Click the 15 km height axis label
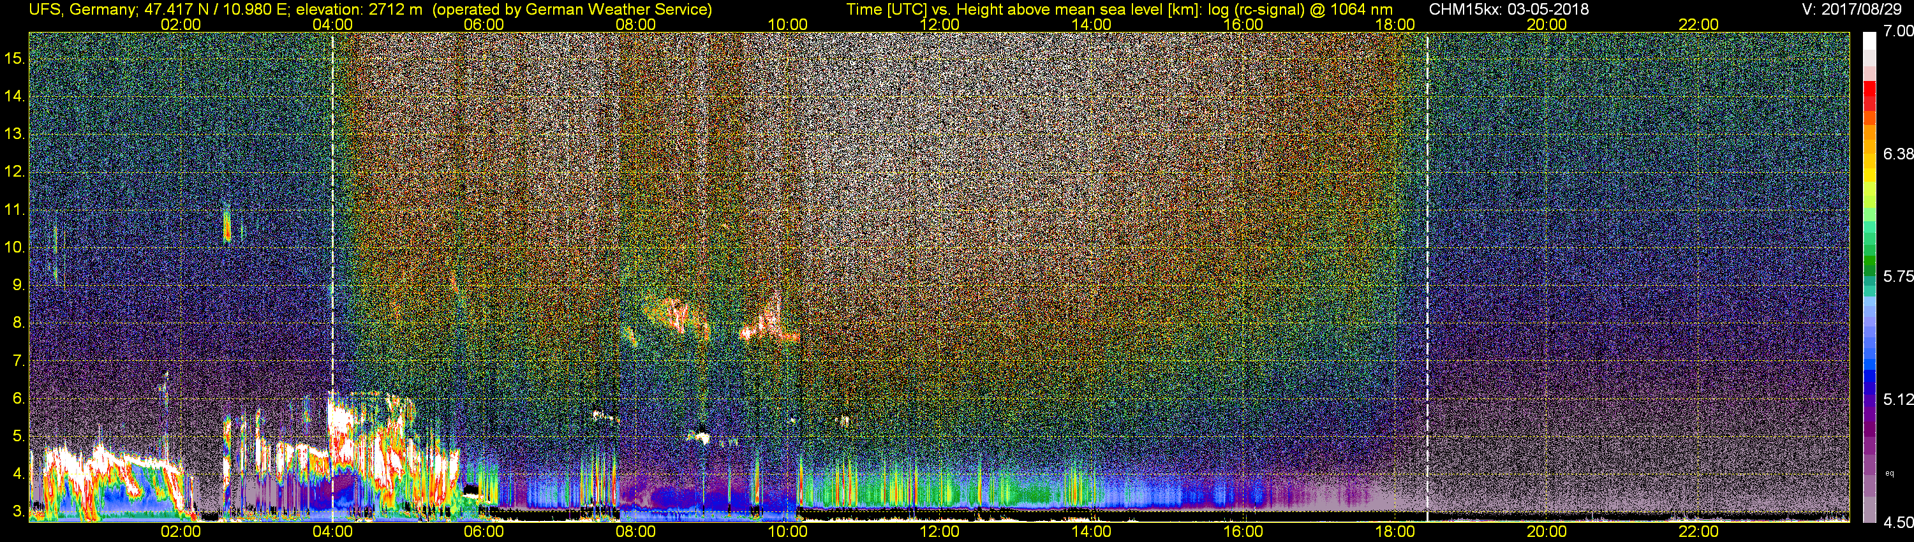This screenshot has height=542, width=1914. [x=14, y=58]
